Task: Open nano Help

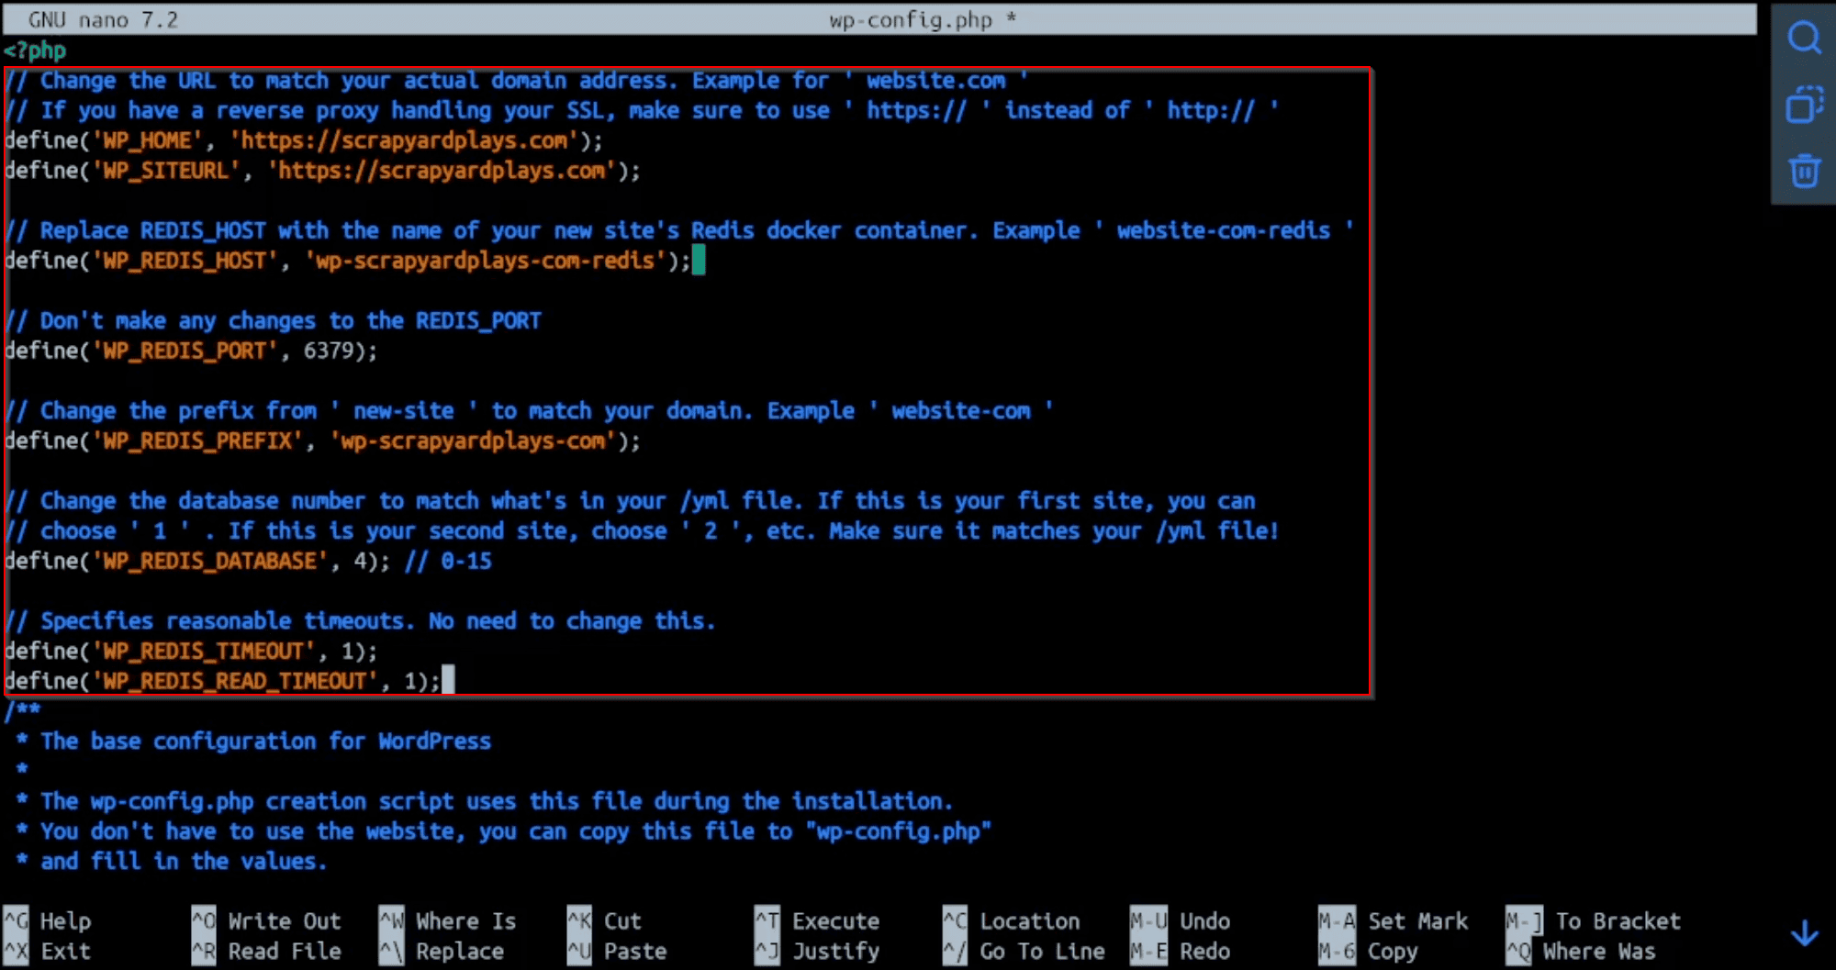Action: (x=66, y=920)
